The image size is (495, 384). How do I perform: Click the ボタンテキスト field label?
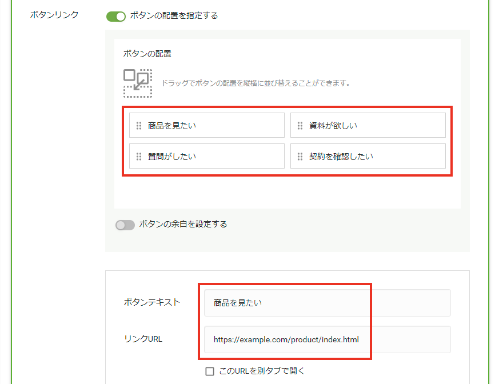point(152,302)
